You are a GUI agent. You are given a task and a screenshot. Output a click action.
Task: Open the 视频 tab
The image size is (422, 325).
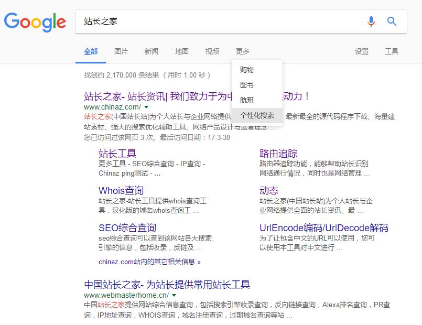point(212,51)
